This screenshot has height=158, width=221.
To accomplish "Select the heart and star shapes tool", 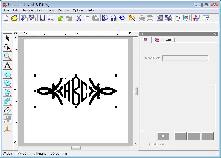I will 7,83.
